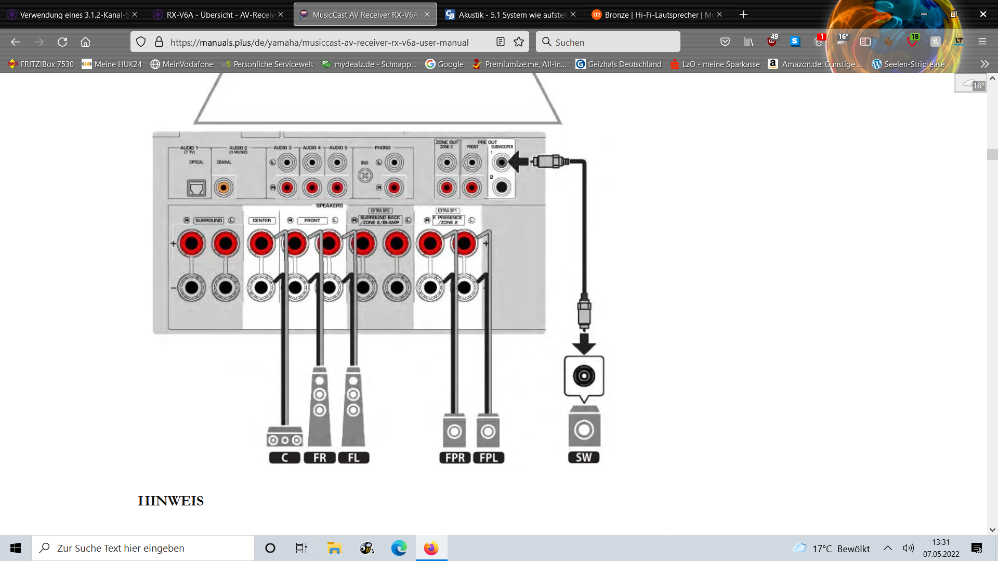
Task: Open the site security shield icon
Action: point(141,42)
